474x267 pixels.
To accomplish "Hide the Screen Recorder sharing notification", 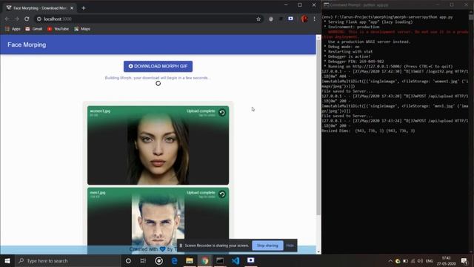I will click(x=290, y=245).
